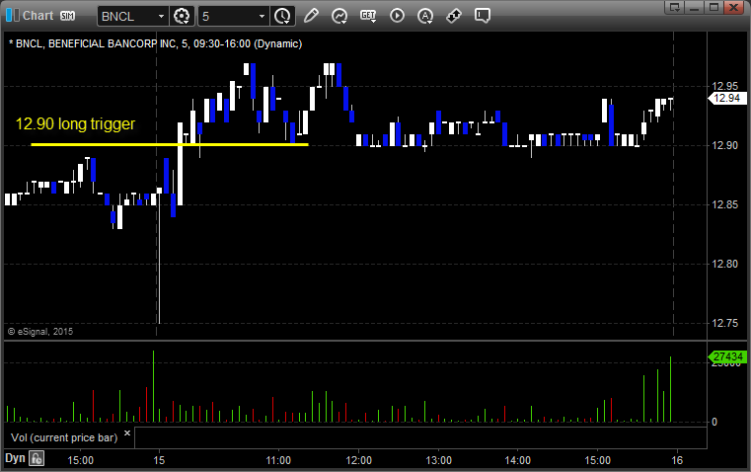Expand the BNCL symbol dropdown arrow
Image resolution: width=751 pixels, height=472 pixels.
point(161,16)
